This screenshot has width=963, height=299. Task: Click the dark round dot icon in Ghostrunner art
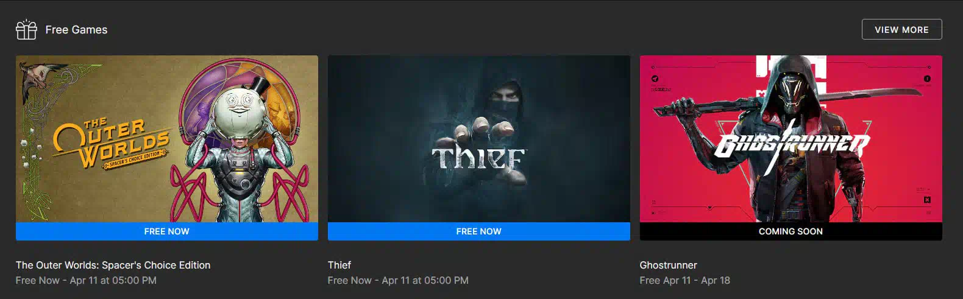927,79
